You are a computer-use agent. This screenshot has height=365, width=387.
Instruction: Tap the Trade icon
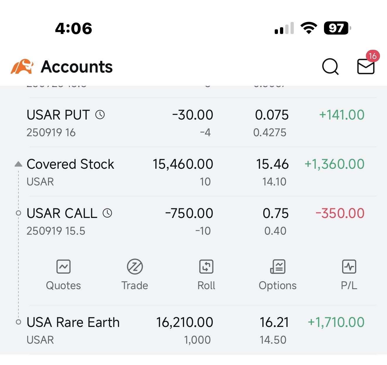pos(135,267)
